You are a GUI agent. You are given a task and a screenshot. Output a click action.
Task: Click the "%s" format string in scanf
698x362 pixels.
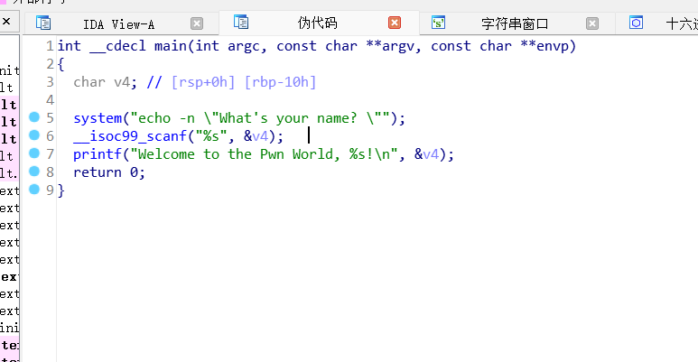(211, 136)
